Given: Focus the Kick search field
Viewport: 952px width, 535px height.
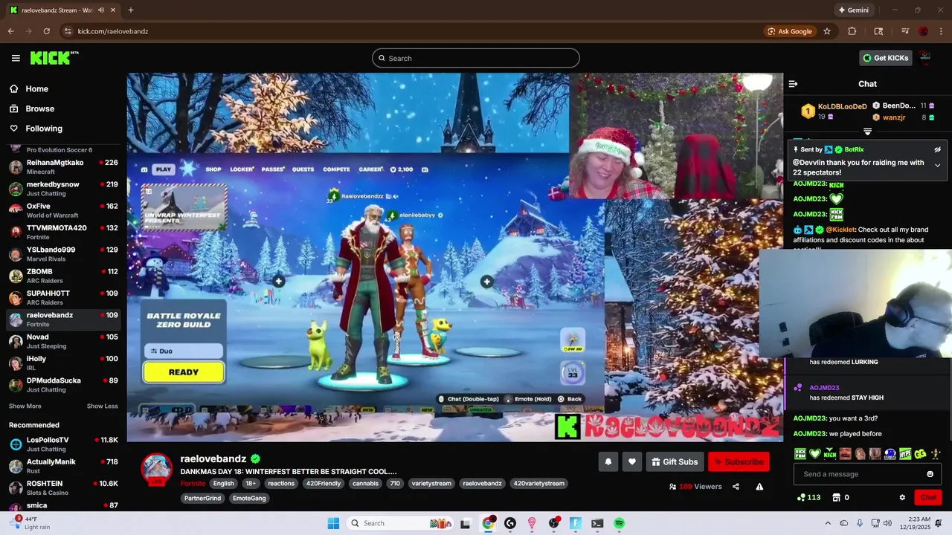Looking at the screenshot, I should point(476,58).
